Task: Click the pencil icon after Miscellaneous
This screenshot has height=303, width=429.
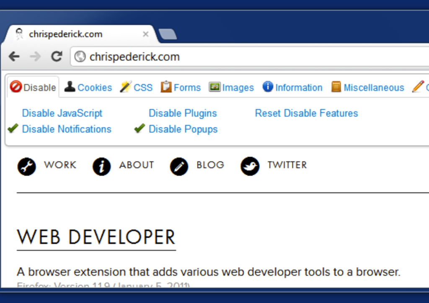Action: point(418,87)
